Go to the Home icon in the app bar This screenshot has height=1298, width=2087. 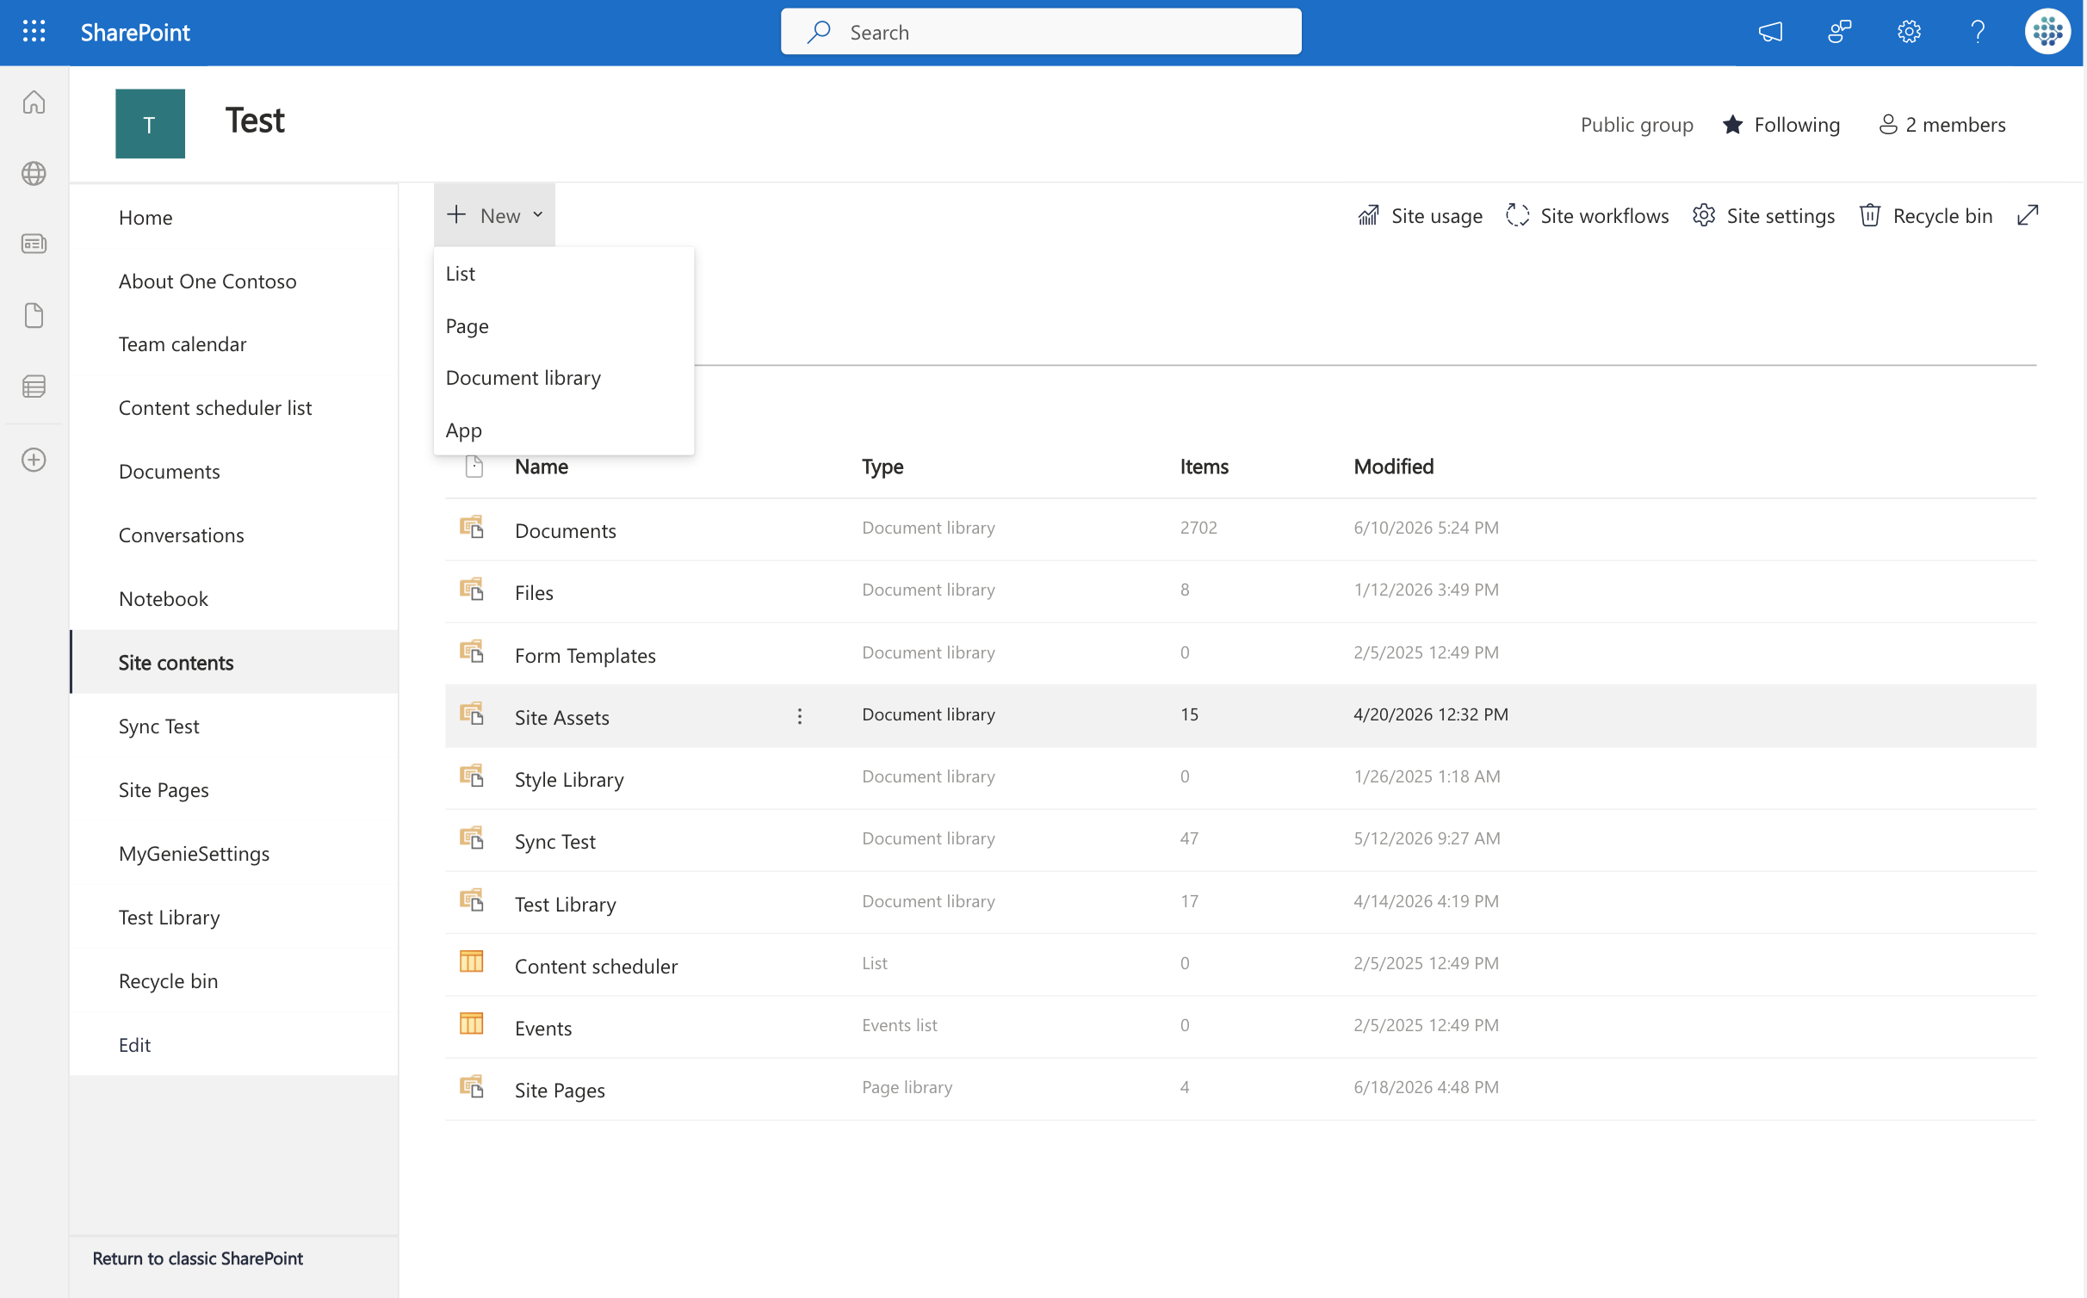pyautogui.click(x=34, y=102)
